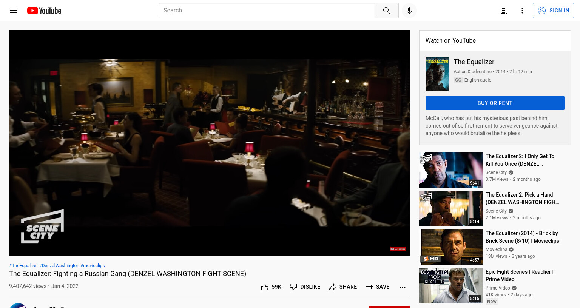Open 'Brick by Brick Scene' video thumbnail
Screen dimensions: 580x308
451,247
